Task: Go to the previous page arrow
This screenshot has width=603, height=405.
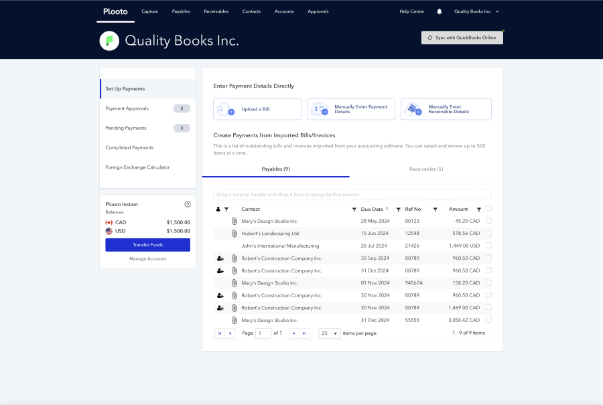Action: 230,333
